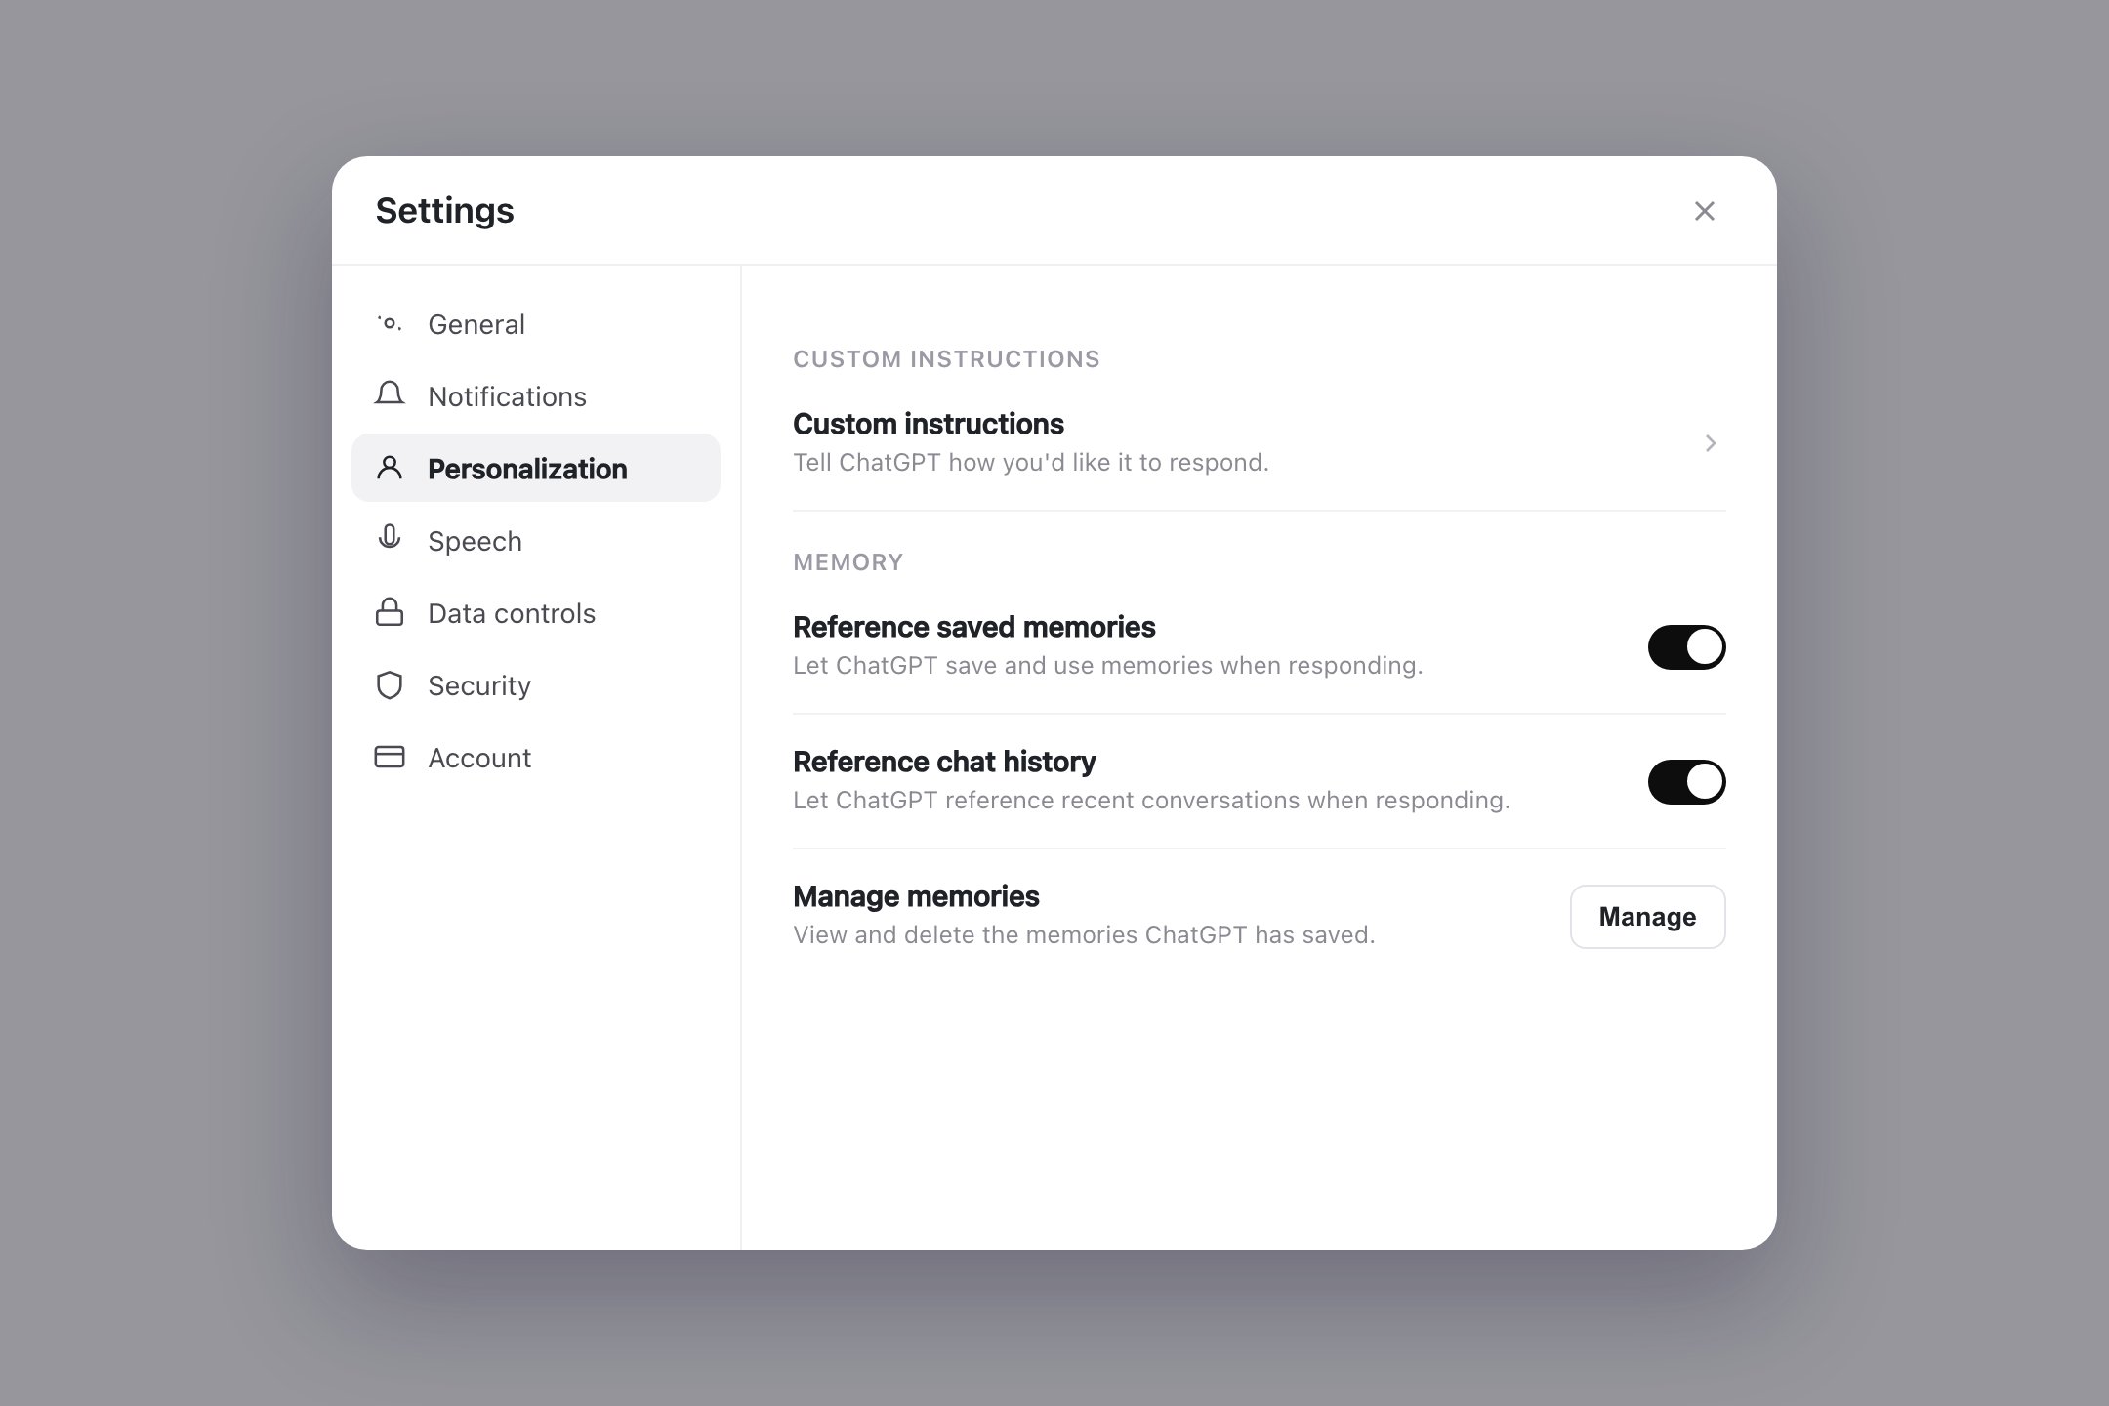Close the Settings dialog
The width and height of the screenshot is (2109, 1406).
(1704, 211)
